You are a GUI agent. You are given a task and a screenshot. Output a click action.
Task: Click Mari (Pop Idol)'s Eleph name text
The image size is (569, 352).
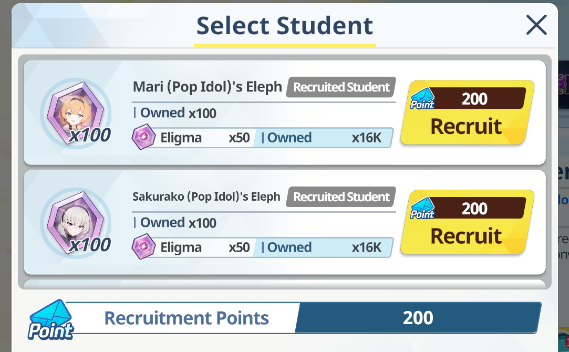point(207,87)
